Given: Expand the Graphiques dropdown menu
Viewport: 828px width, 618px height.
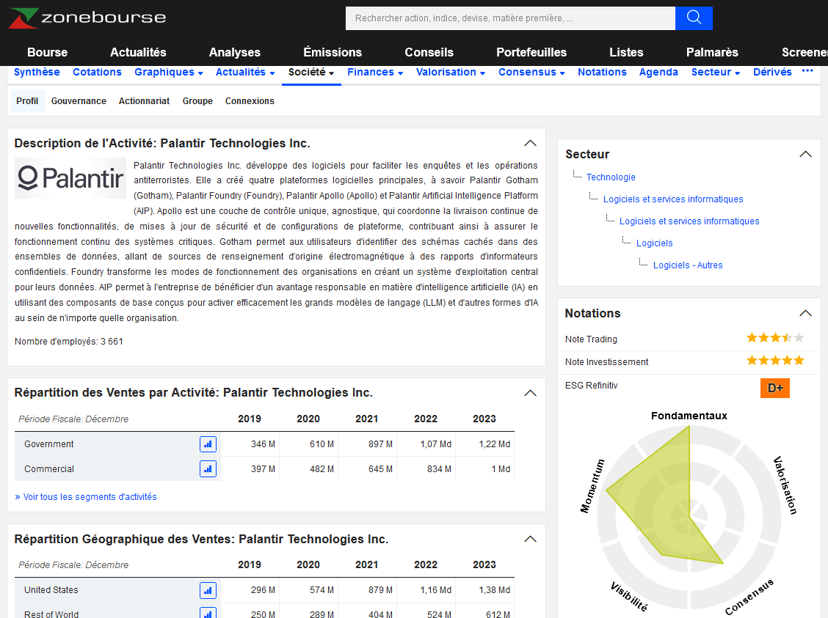Looking at the screenshot, I should pyautogui.click(x=169, y=73).
